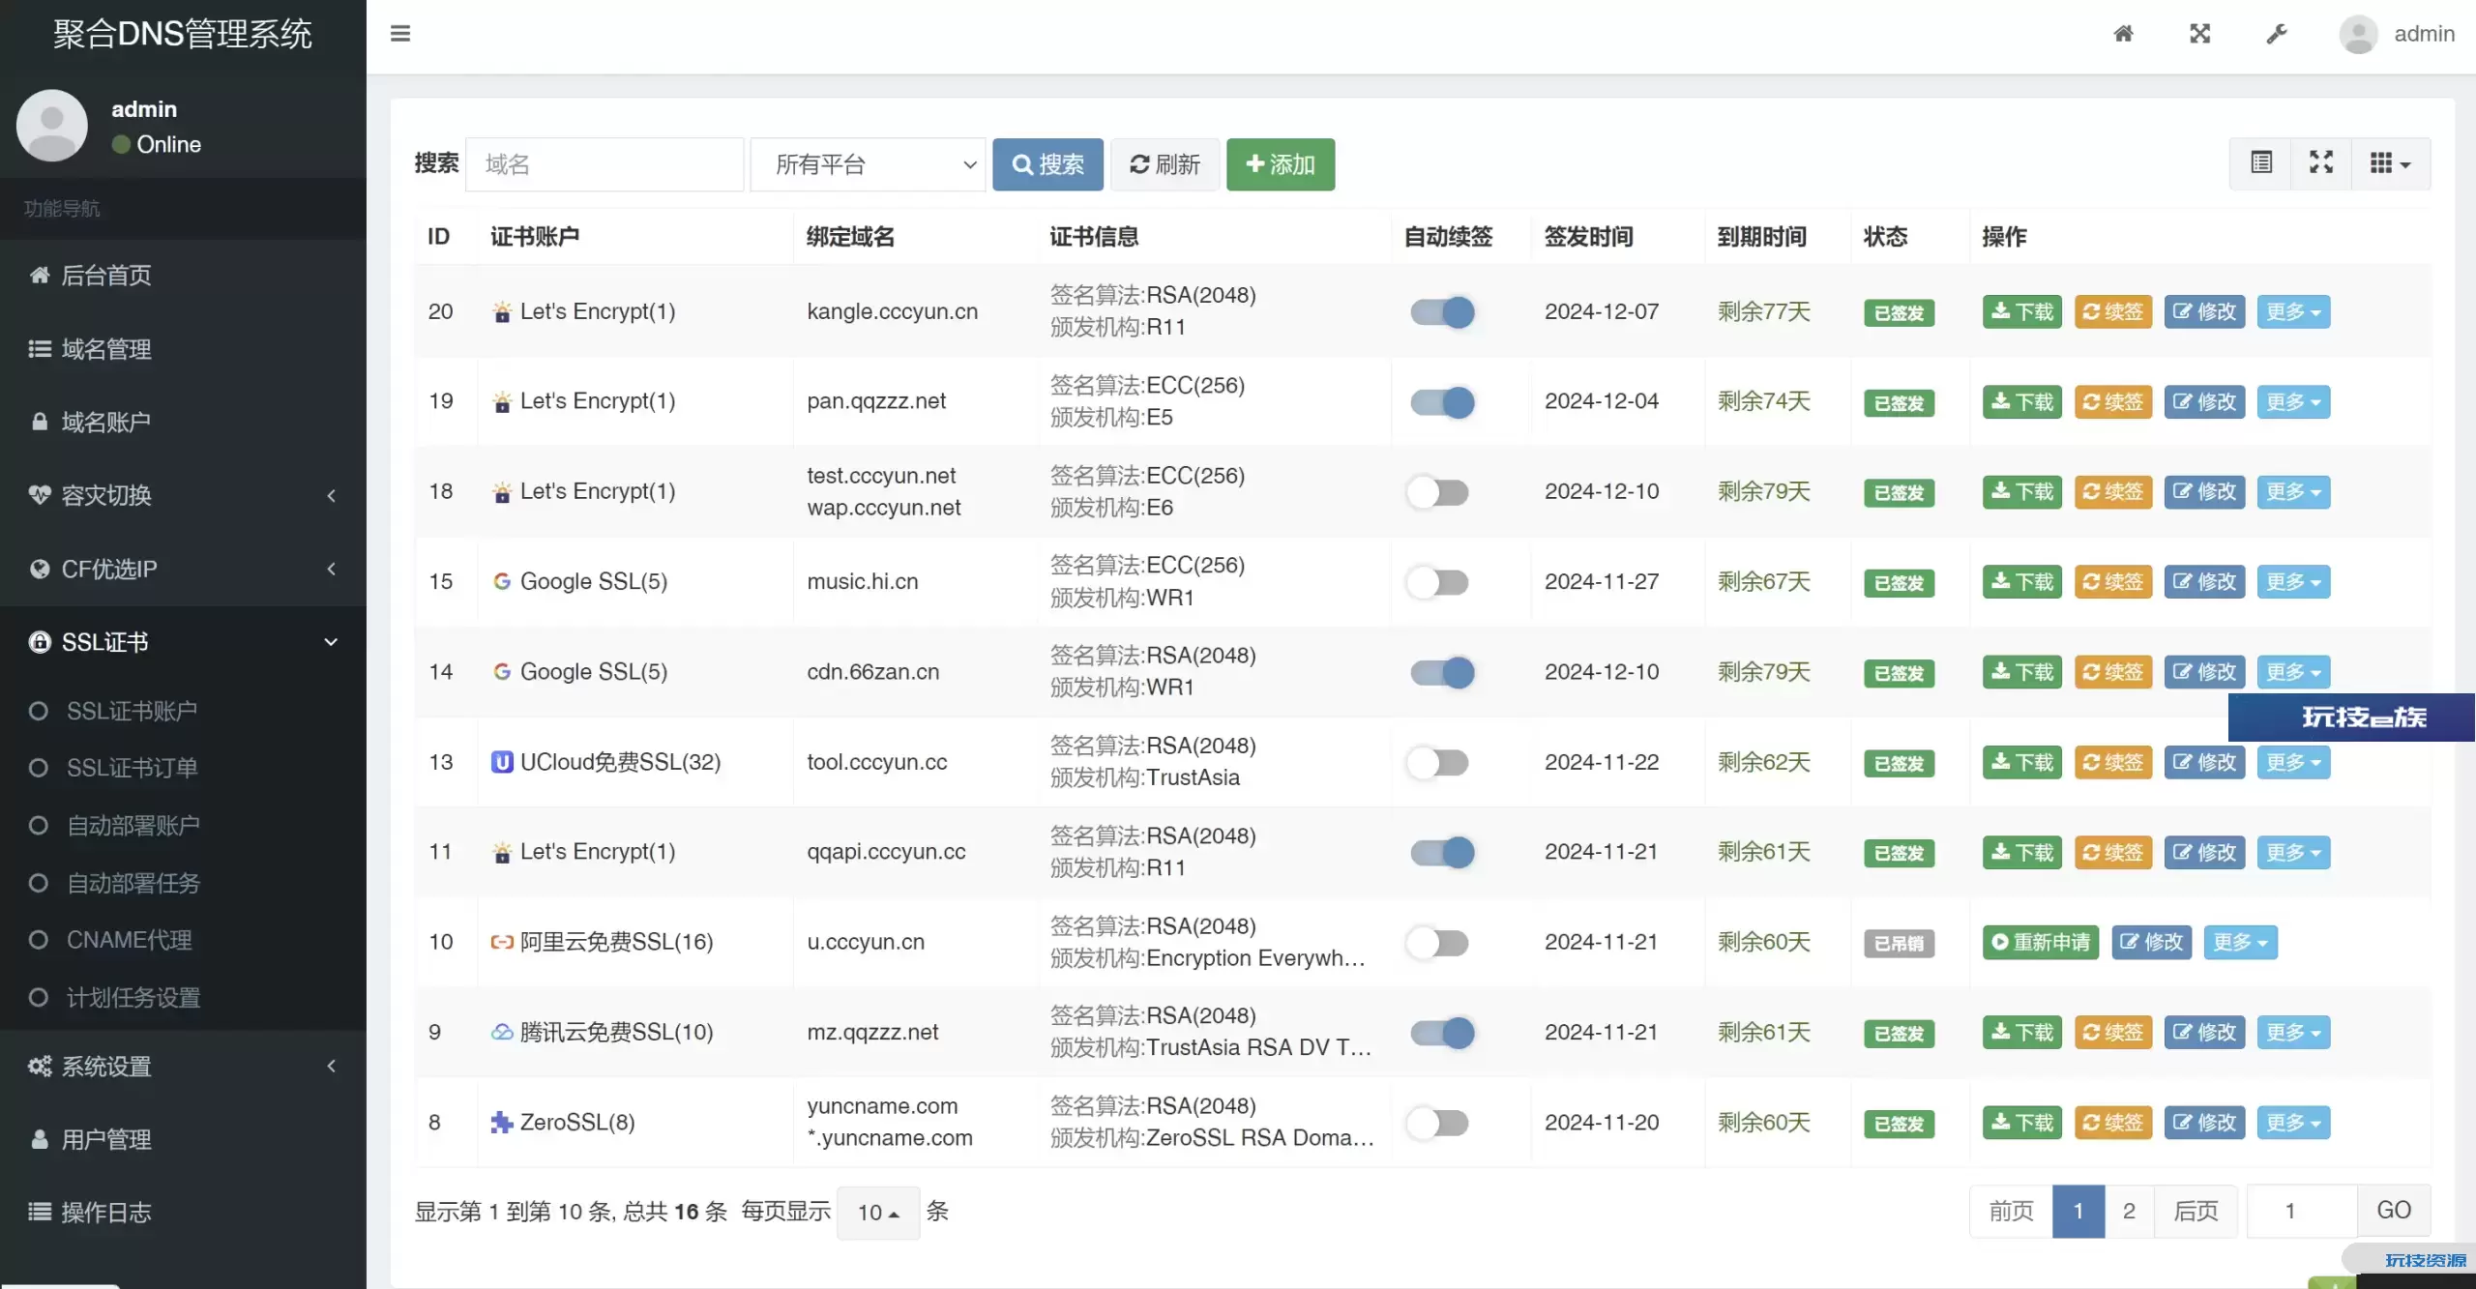The image size is (2476, 1289).
Task: Disable auto-renew for kangle.cccyun.cn
Action: pos(1441,311)
